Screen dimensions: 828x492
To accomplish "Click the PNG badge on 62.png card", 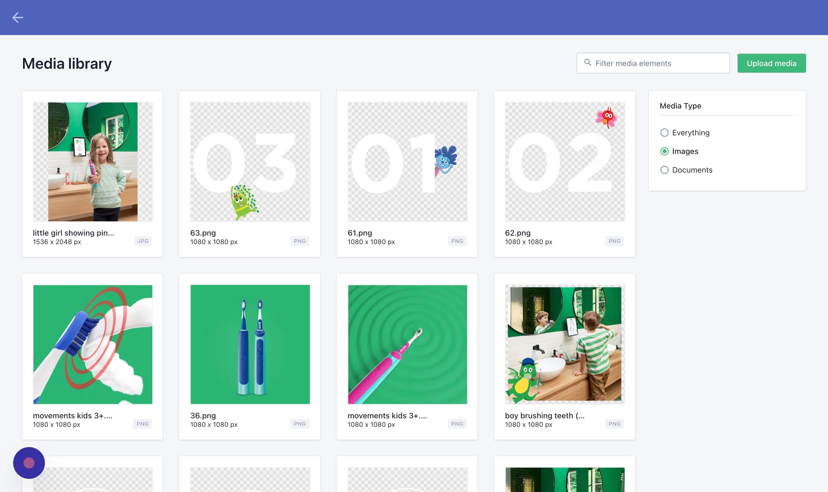I will click(614, 241).
